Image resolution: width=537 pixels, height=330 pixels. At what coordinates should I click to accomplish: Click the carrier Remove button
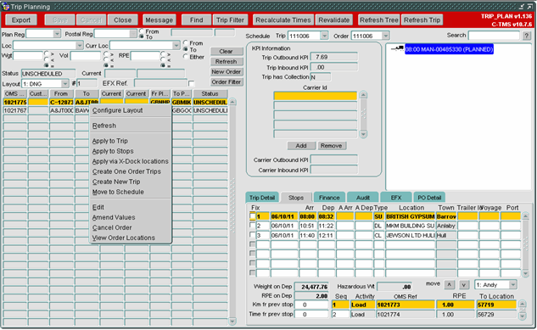[x=331, y=146]
